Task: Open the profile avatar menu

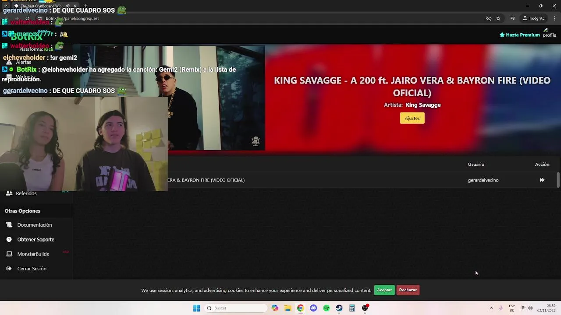Action: (x=549, y=33)
